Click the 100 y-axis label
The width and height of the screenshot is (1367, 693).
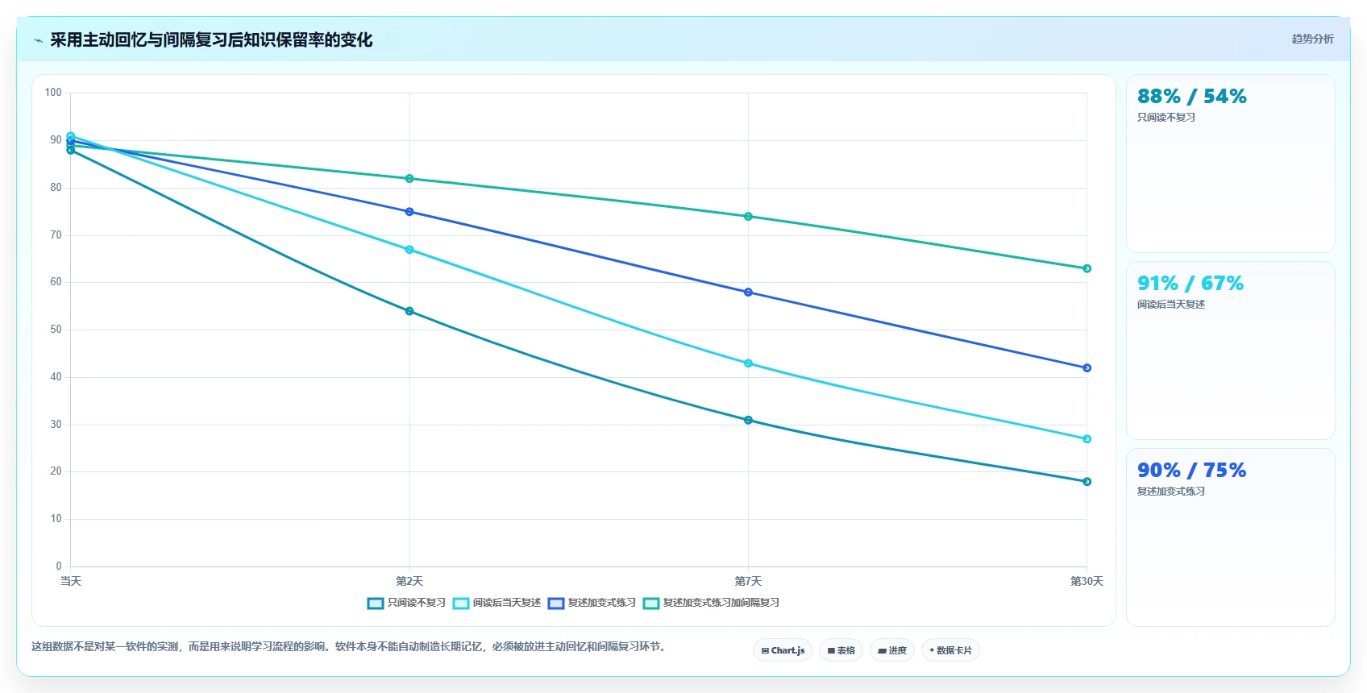tap(53, 93)
